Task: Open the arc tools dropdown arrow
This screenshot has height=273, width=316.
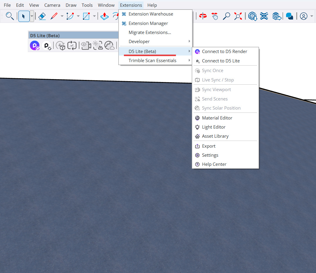Action: 78,16
